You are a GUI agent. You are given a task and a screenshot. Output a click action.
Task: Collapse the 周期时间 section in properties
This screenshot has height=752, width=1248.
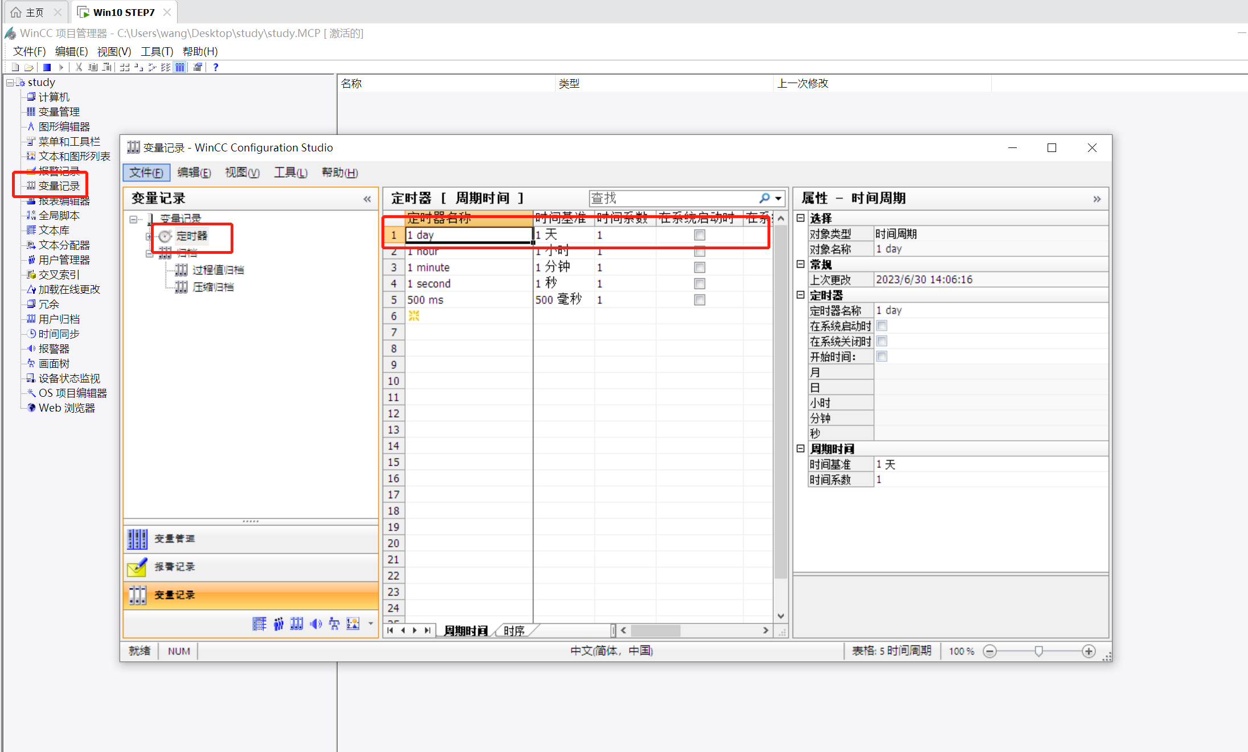(800, 449)
